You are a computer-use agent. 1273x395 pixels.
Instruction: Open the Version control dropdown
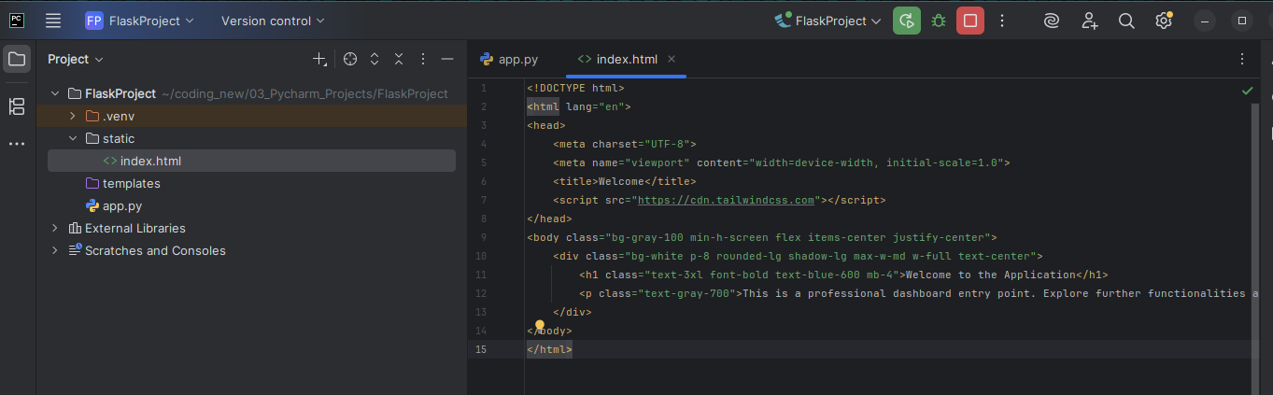273,21
